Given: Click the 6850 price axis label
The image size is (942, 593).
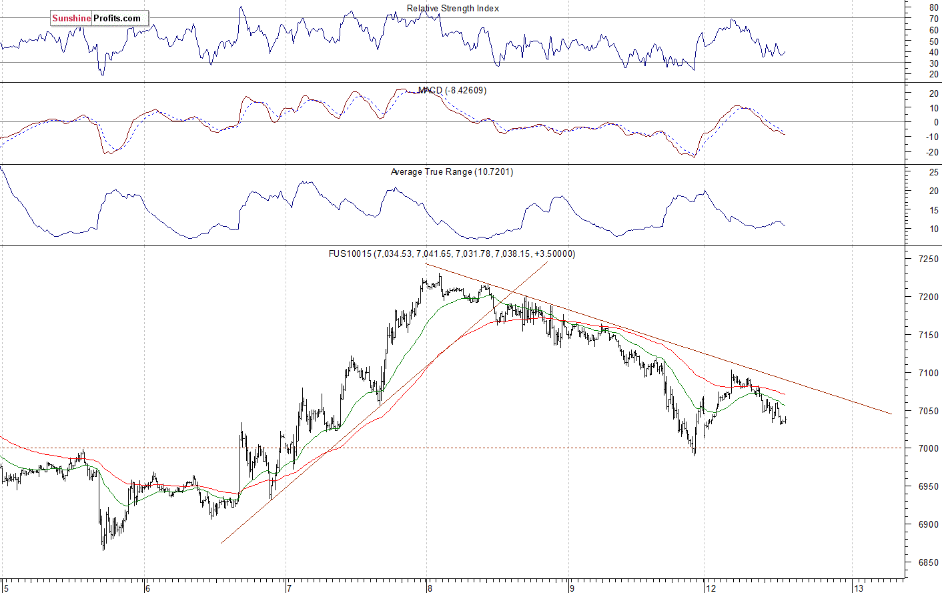Looking at the screenshot, I should pos(929,562).
